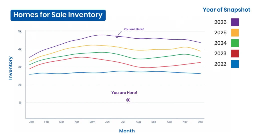Screen dimensions: 256x137
Task: Click the Dec month axis label
Action: [200, 122]
